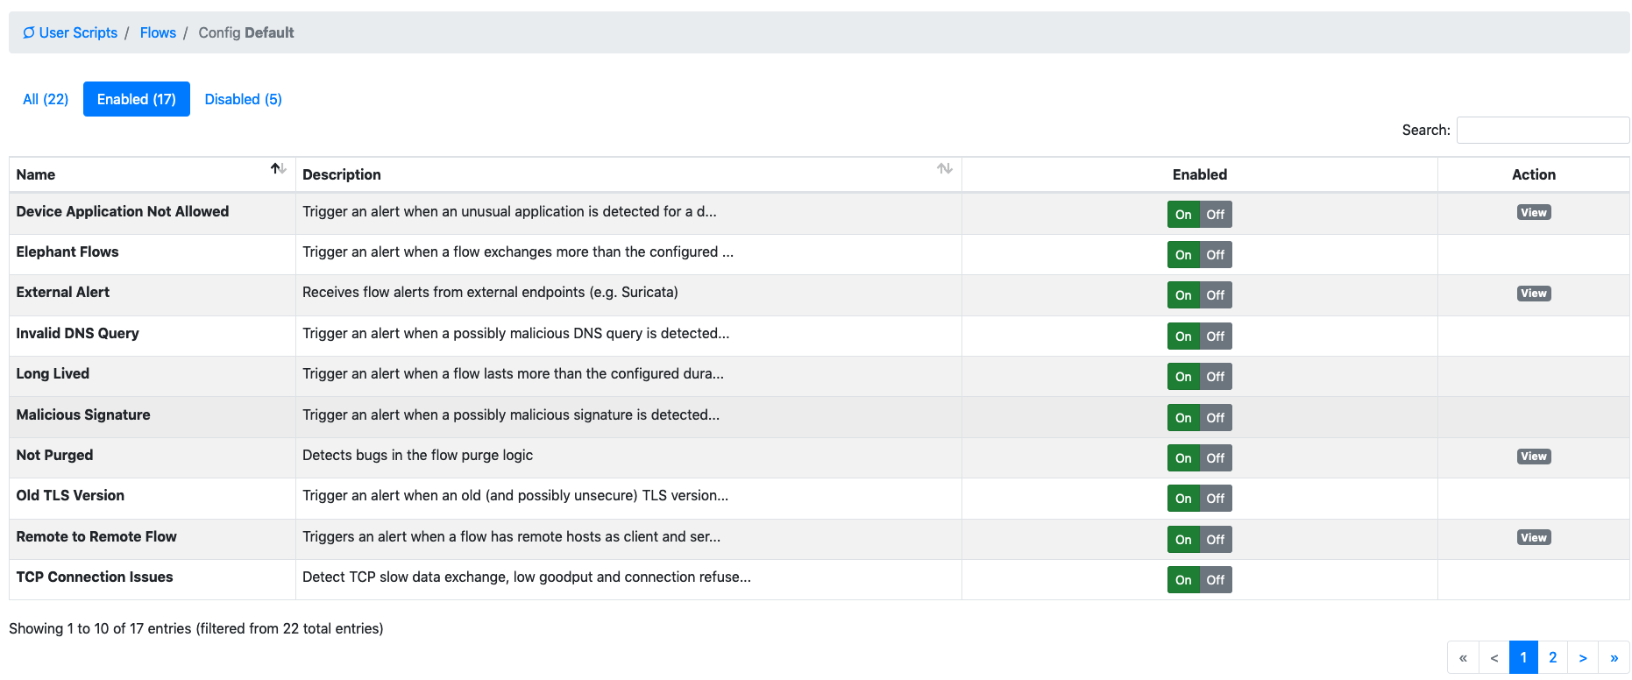Click View for Remote to Remote Flow

click(1534, 538)
